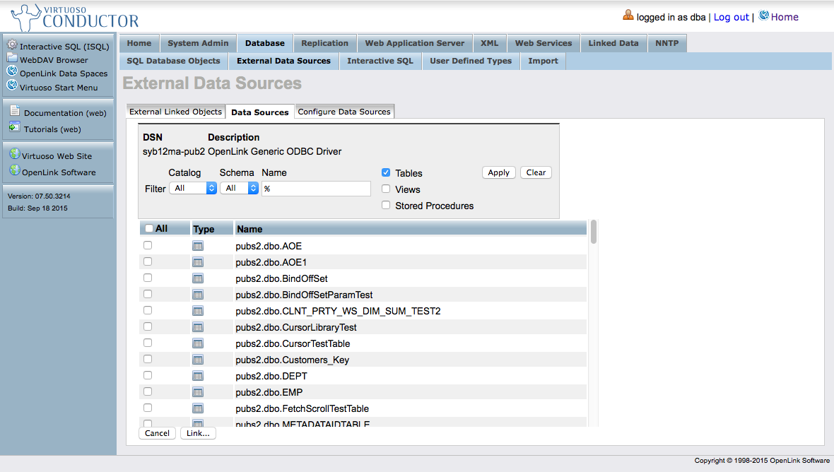Tick checkbox for pubs2.dbo.Customers_Key

point(148,360)
